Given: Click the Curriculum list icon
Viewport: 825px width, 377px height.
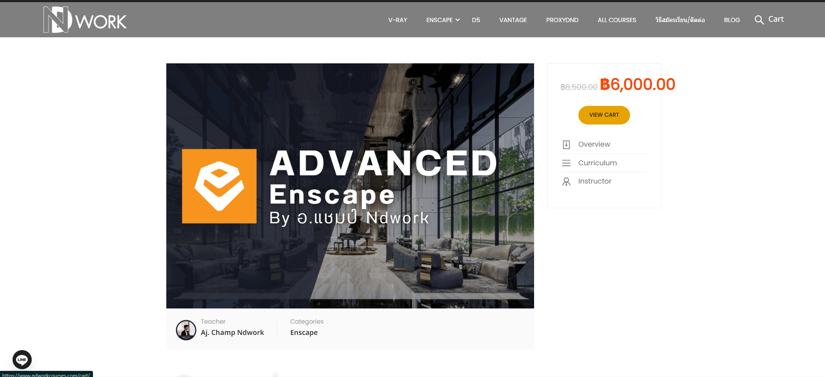Looking at the screenshot, I should click(x=566, y=163).
